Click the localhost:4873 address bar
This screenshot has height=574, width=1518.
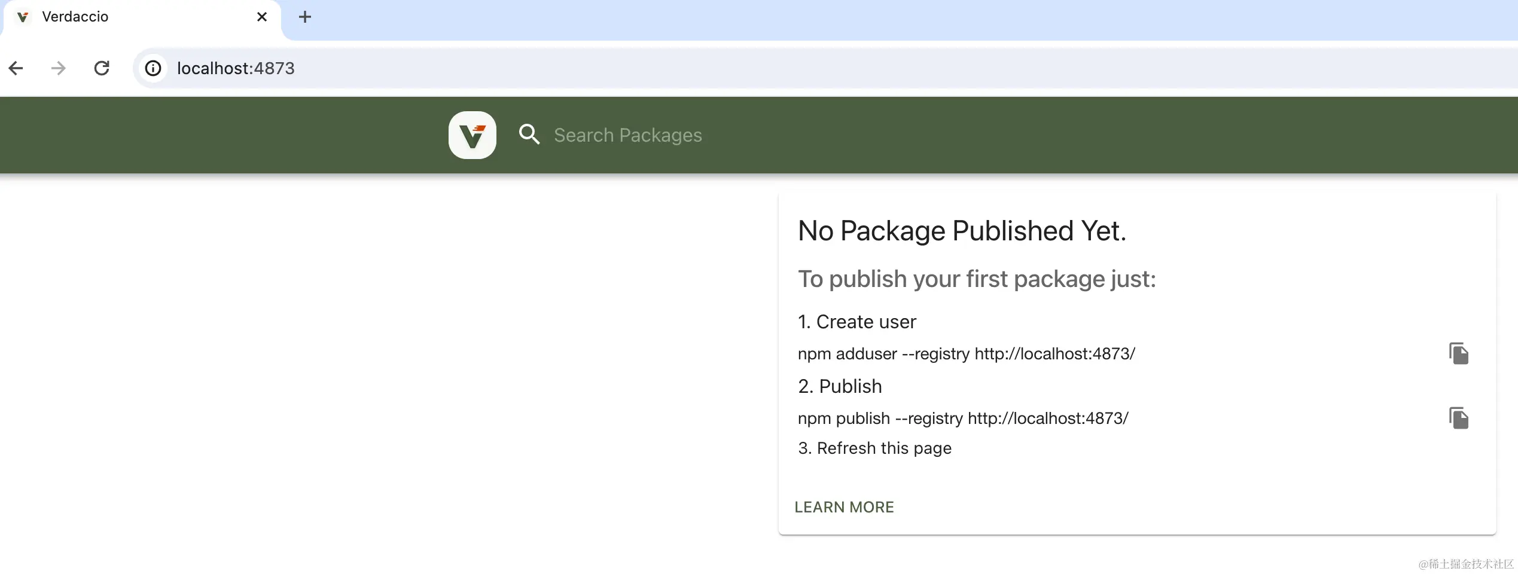825,68
